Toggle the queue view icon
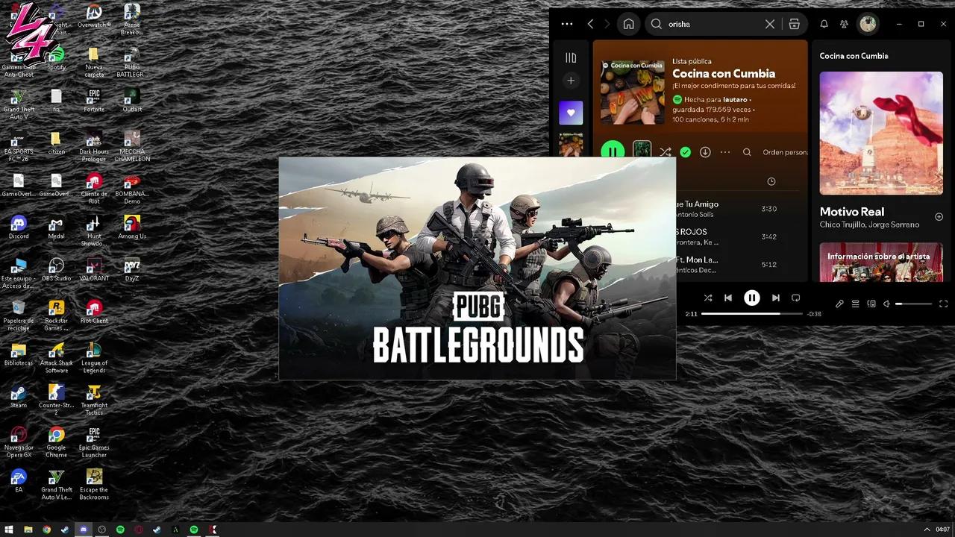This screenshot has width=955, height=537. pyautogui.click(x=856, y=304)
